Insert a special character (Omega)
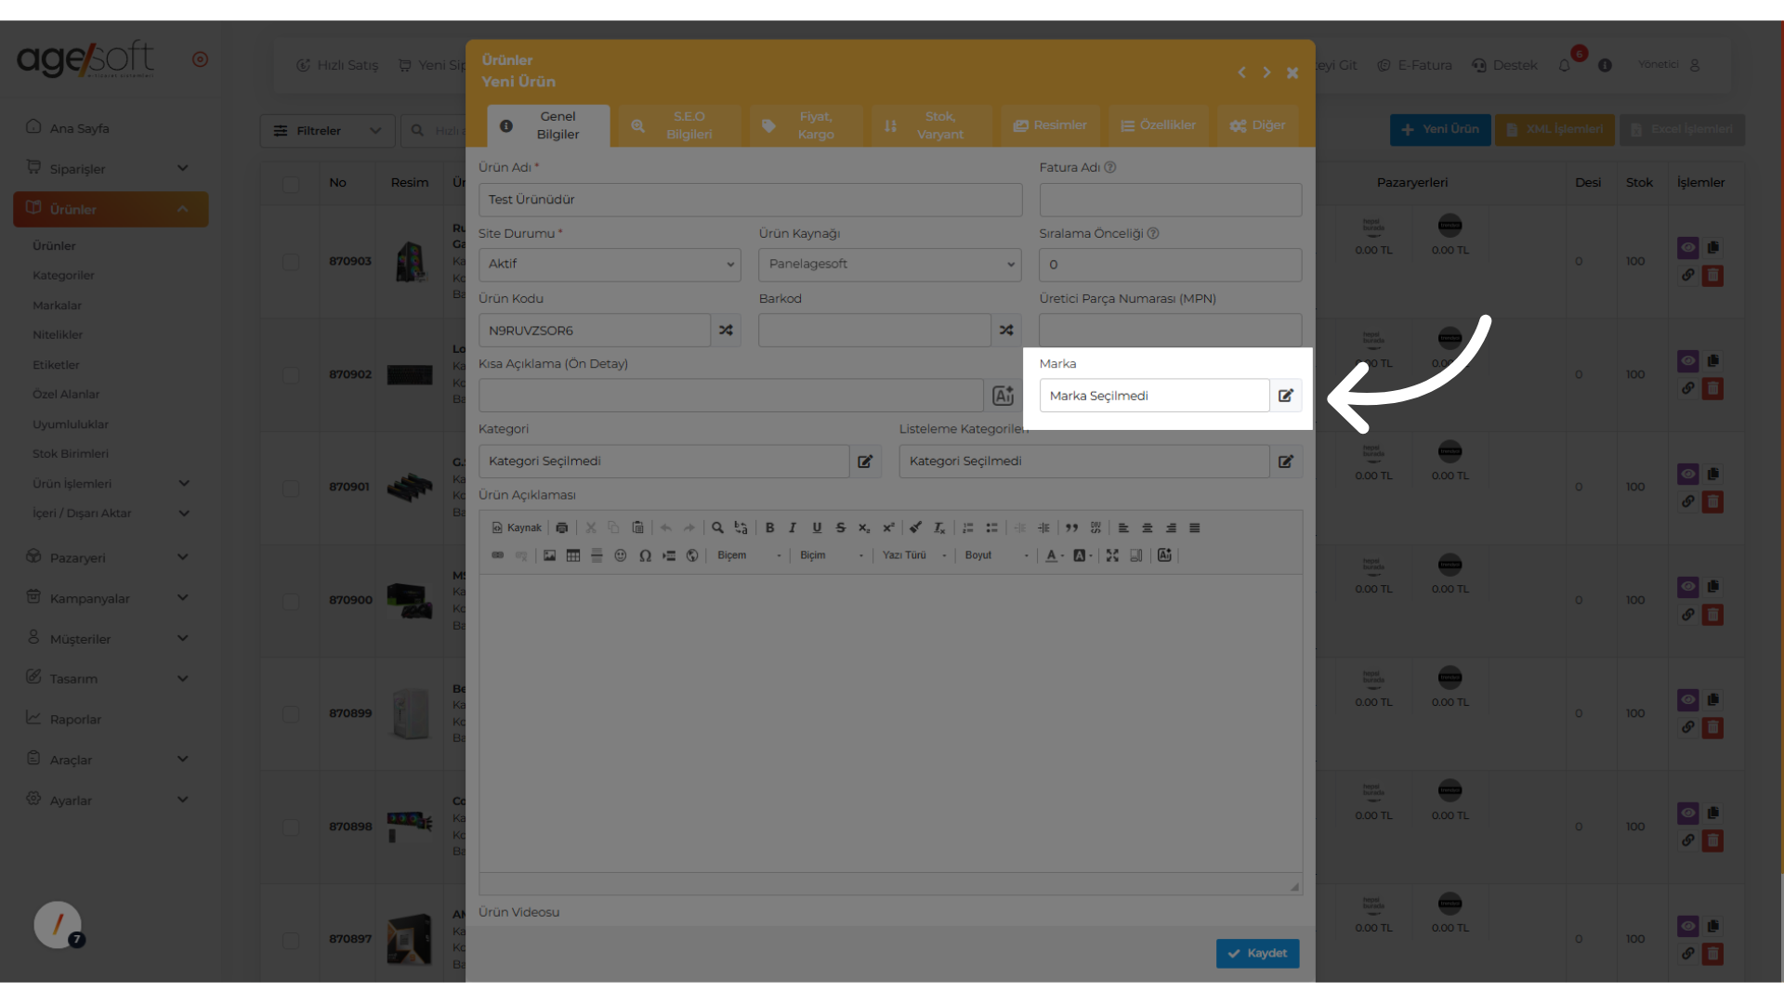 (645, 555)
